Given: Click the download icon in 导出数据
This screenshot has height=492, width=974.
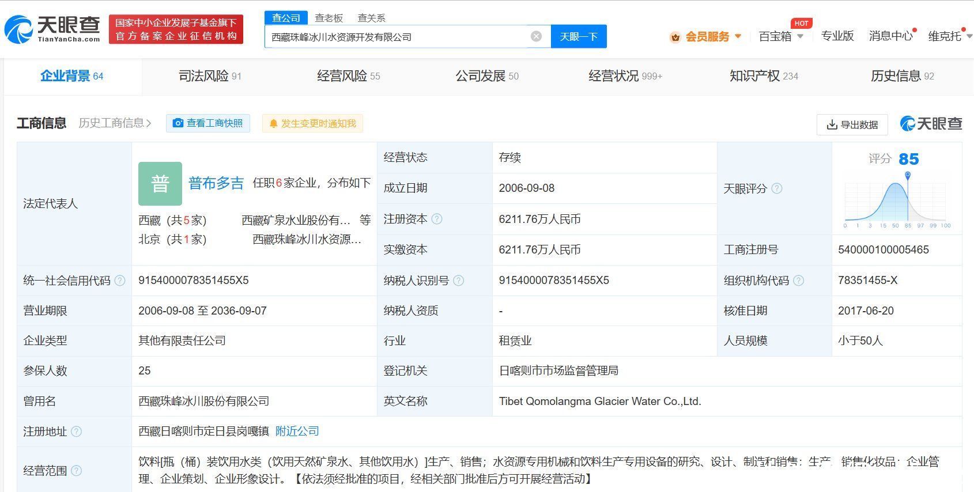Looking at the screenshot, I should [832, 124].
